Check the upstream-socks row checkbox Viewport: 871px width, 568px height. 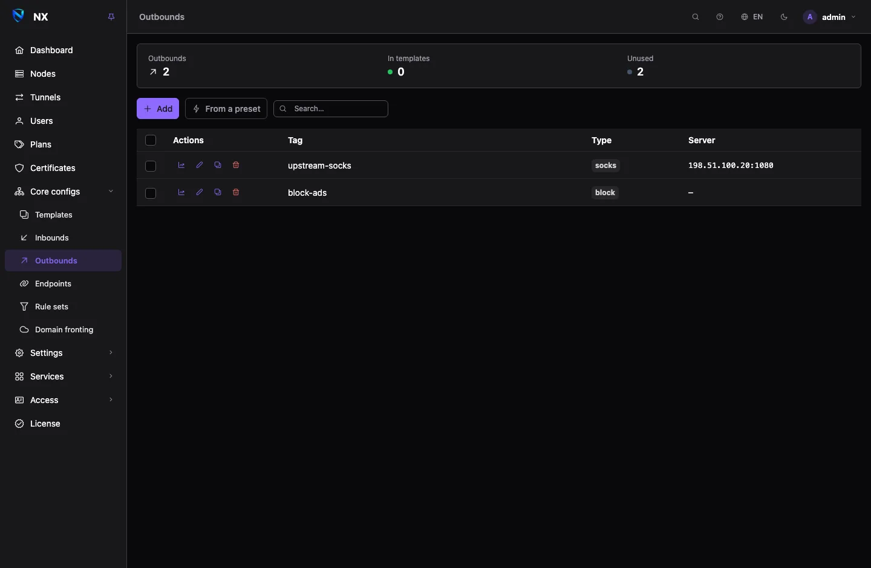click(x=151, y=166)
